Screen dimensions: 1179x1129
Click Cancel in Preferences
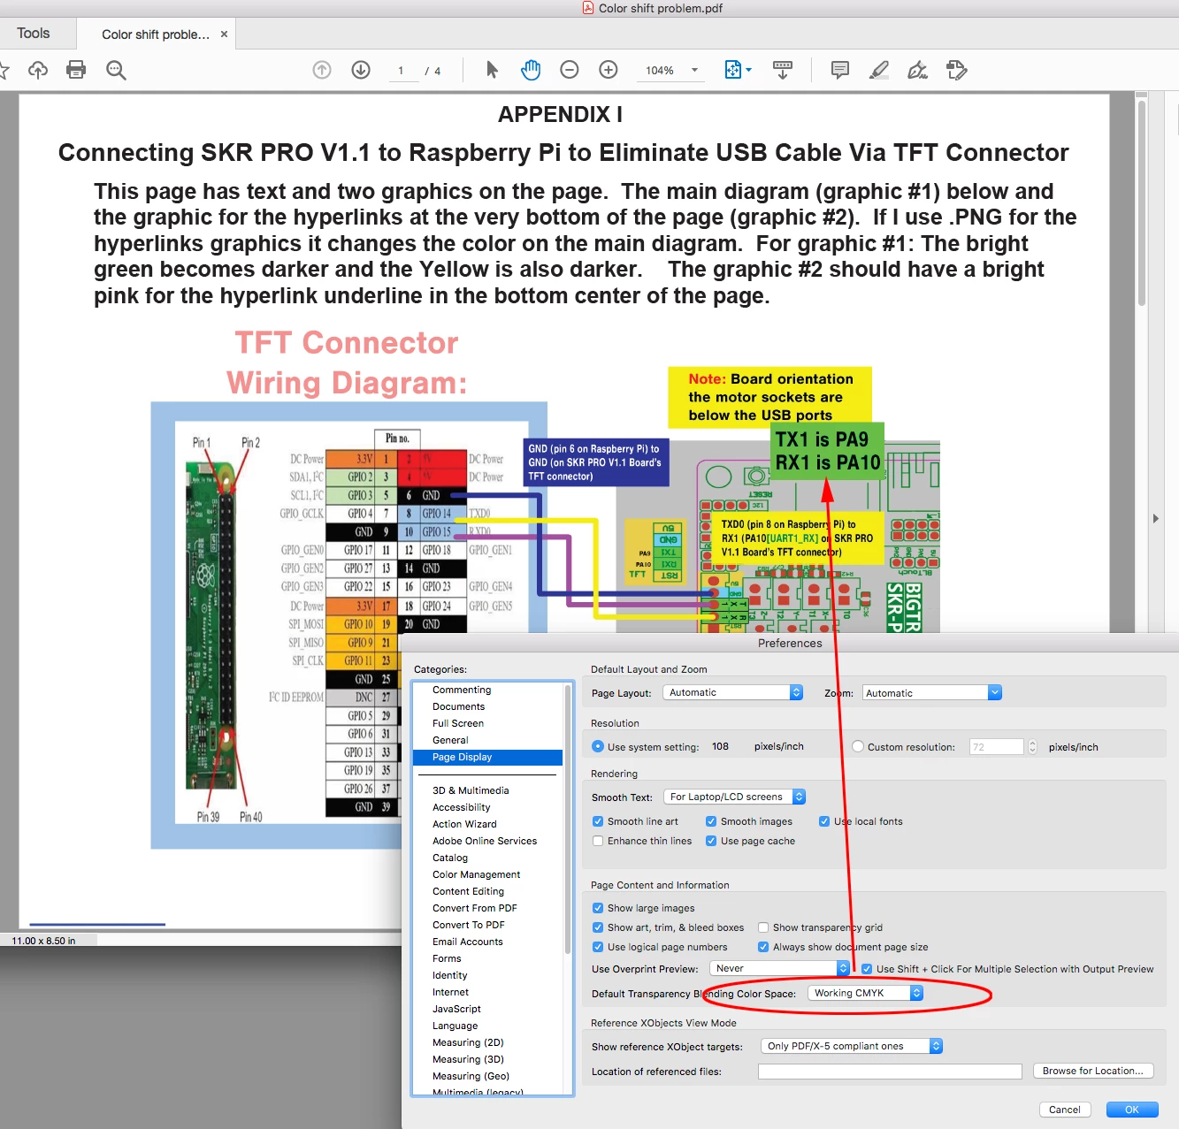pyautogui.click(x=1065, y=1110)
